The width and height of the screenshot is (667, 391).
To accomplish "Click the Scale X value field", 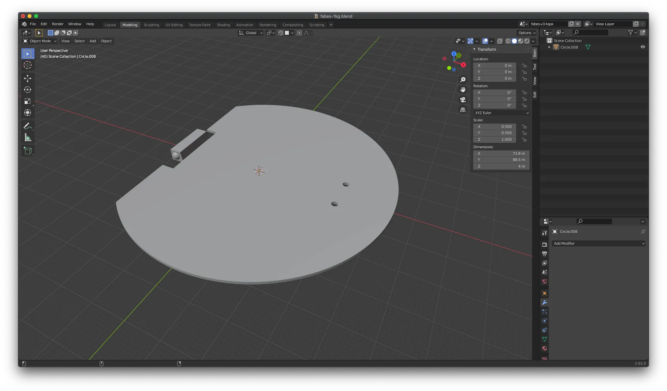I will 495,127.
